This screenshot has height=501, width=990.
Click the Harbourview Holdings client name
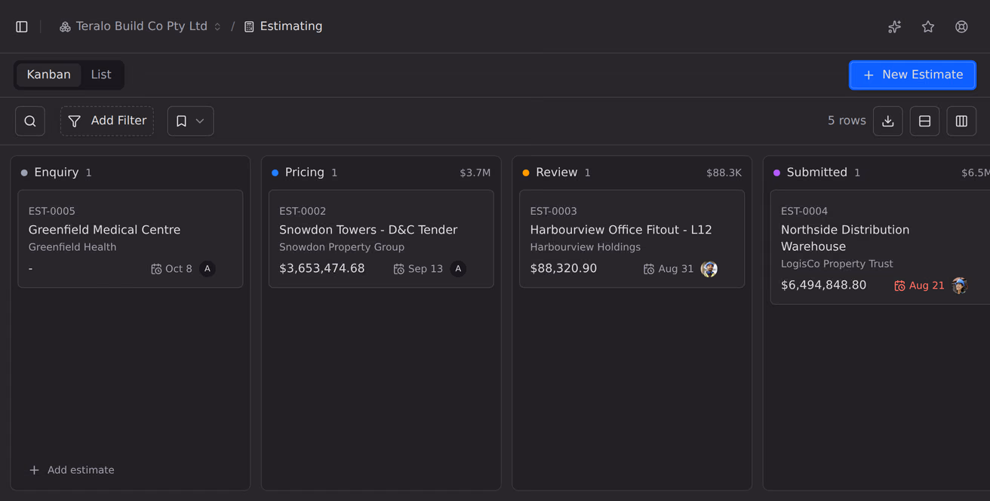(x=586, y=247)
